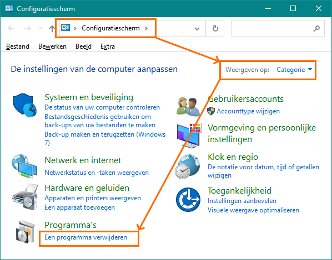Open the Weergeven op Categorie dropdown
332x260 pixels.
click(x=294, y=70)
